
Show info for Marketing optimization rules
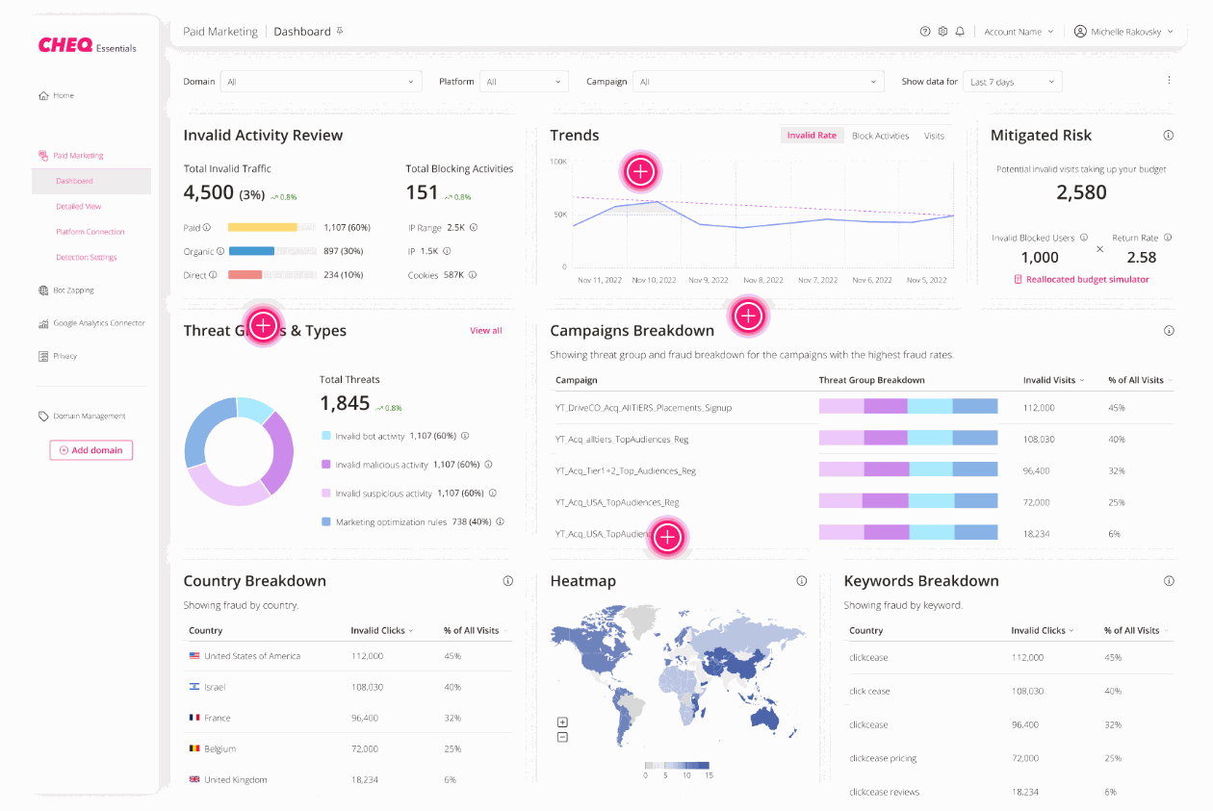point(501,522)
